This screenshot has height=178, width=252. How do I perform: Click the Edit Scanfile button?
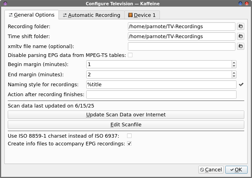pos(126,125)
